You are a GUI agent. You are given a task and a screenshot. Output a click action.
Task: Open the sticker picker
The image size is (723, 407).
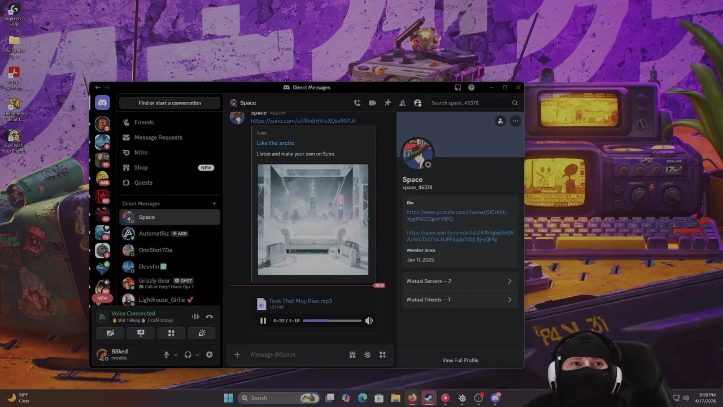click(x=367, y=354)
